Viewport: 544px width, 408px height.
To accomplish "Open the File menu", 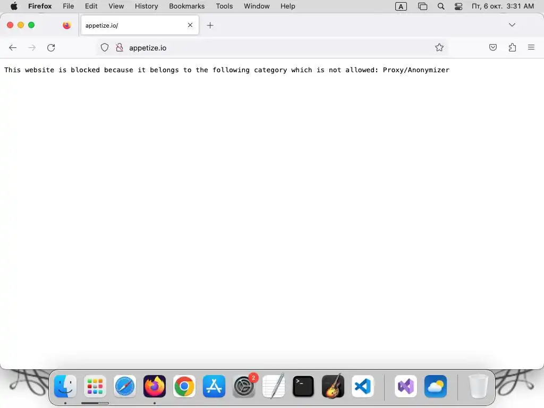I will click(x=69, y=6).
